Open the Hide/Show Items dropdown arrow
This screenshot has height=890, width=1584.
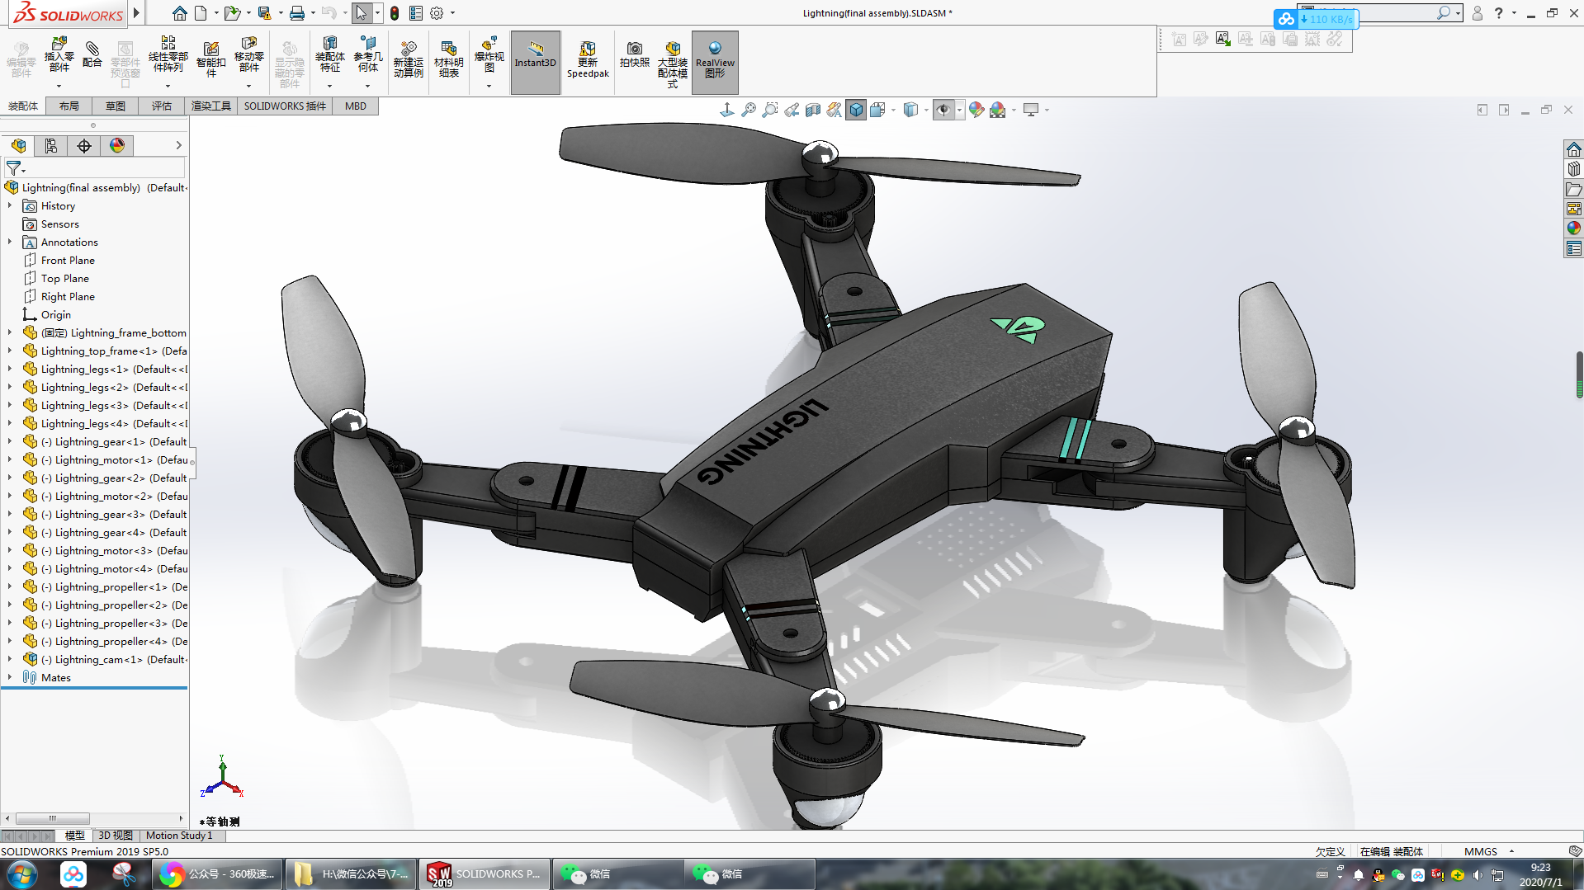point(959,110)
